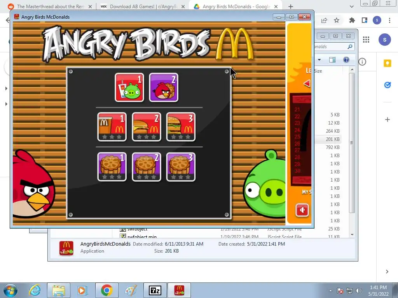Show hidden tray icons arrow
This screenshot has height=298, width=398.
(330, 291)
